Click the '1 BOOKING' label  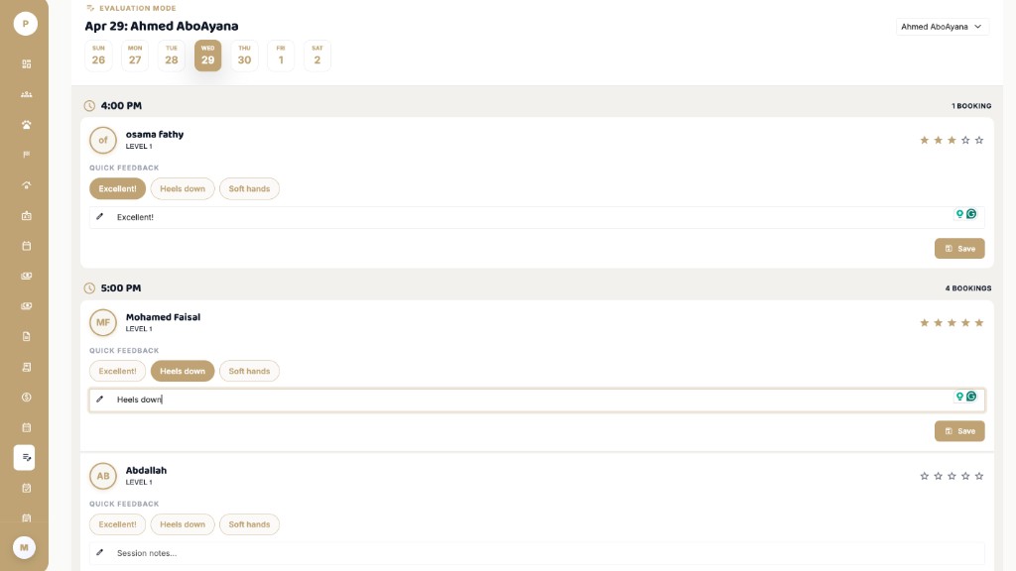coord(971,106)
